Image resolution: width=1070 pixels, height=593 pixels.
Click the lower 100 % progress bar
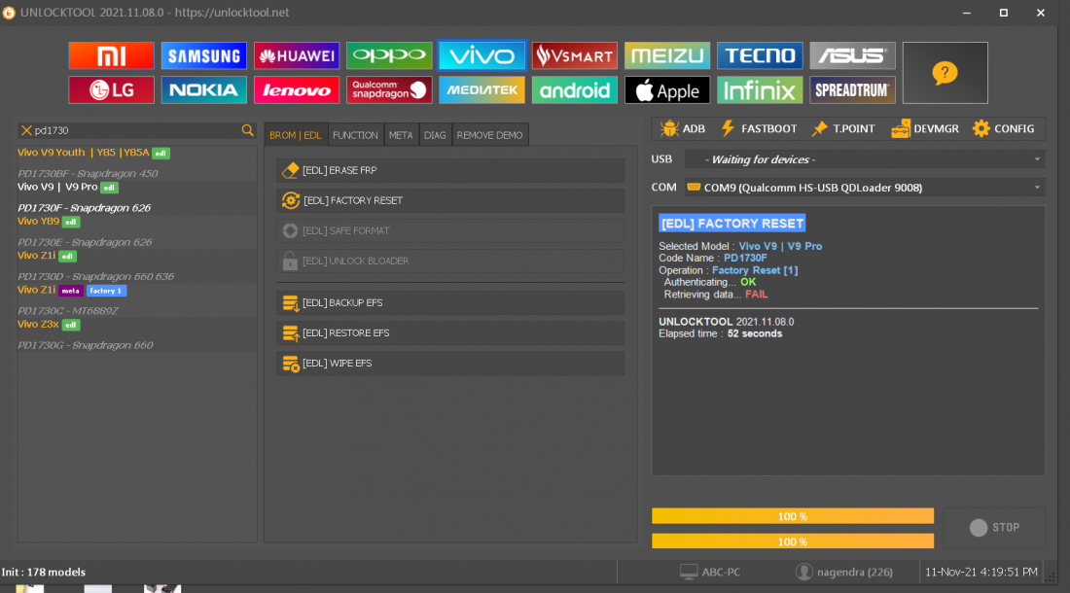[x=792, y=541]
